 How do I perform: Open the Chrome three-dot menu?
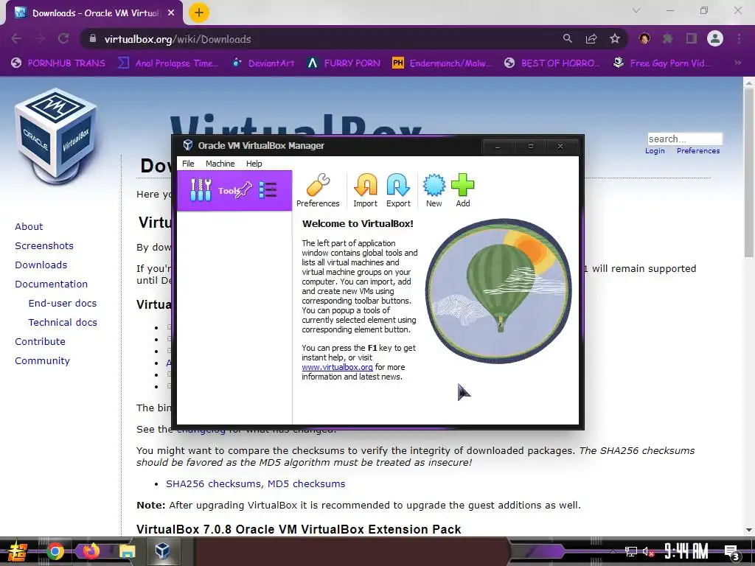point(739,38)
